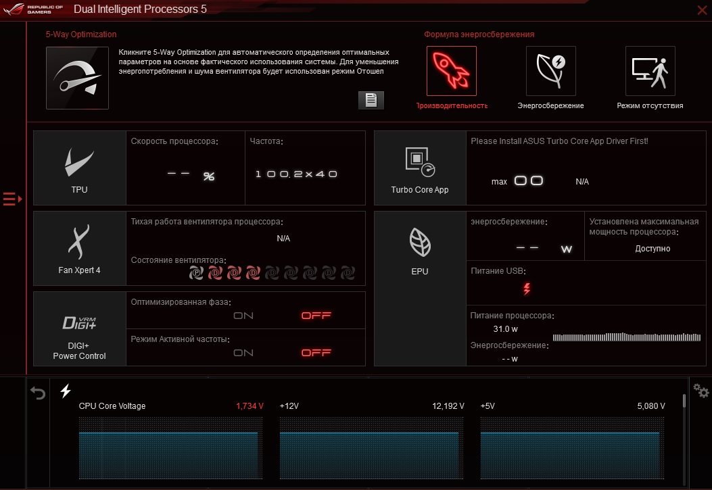The width and height of the screenshot is (712, 490).
Task: Click the 5,080 V reading
Action: tap(651, 406)
